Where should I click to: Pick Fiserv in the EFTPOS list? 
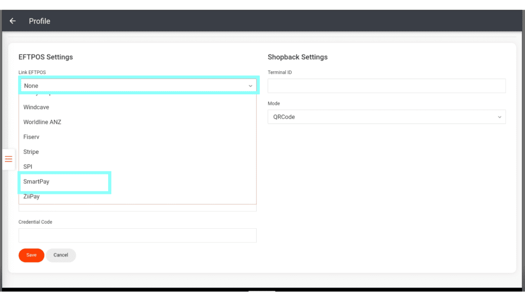31,137
